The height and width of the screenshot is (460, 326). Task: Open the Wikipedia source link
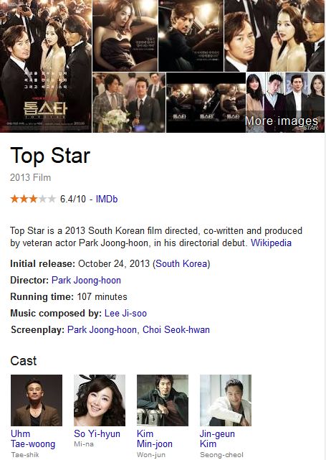point(271,243)
